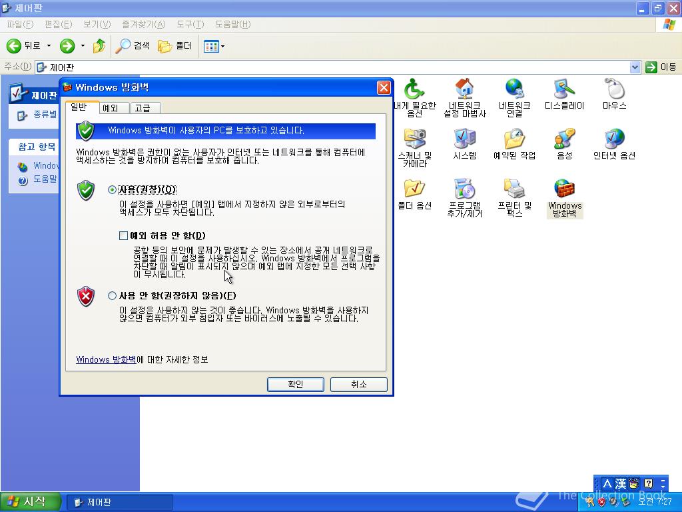Open the 폴더 옵션 icon
This screenshot has height=512, width=682.
414,194
